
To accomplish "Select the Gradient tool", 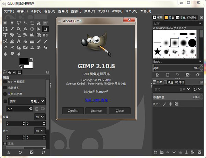I will click(x=32, y=42).
